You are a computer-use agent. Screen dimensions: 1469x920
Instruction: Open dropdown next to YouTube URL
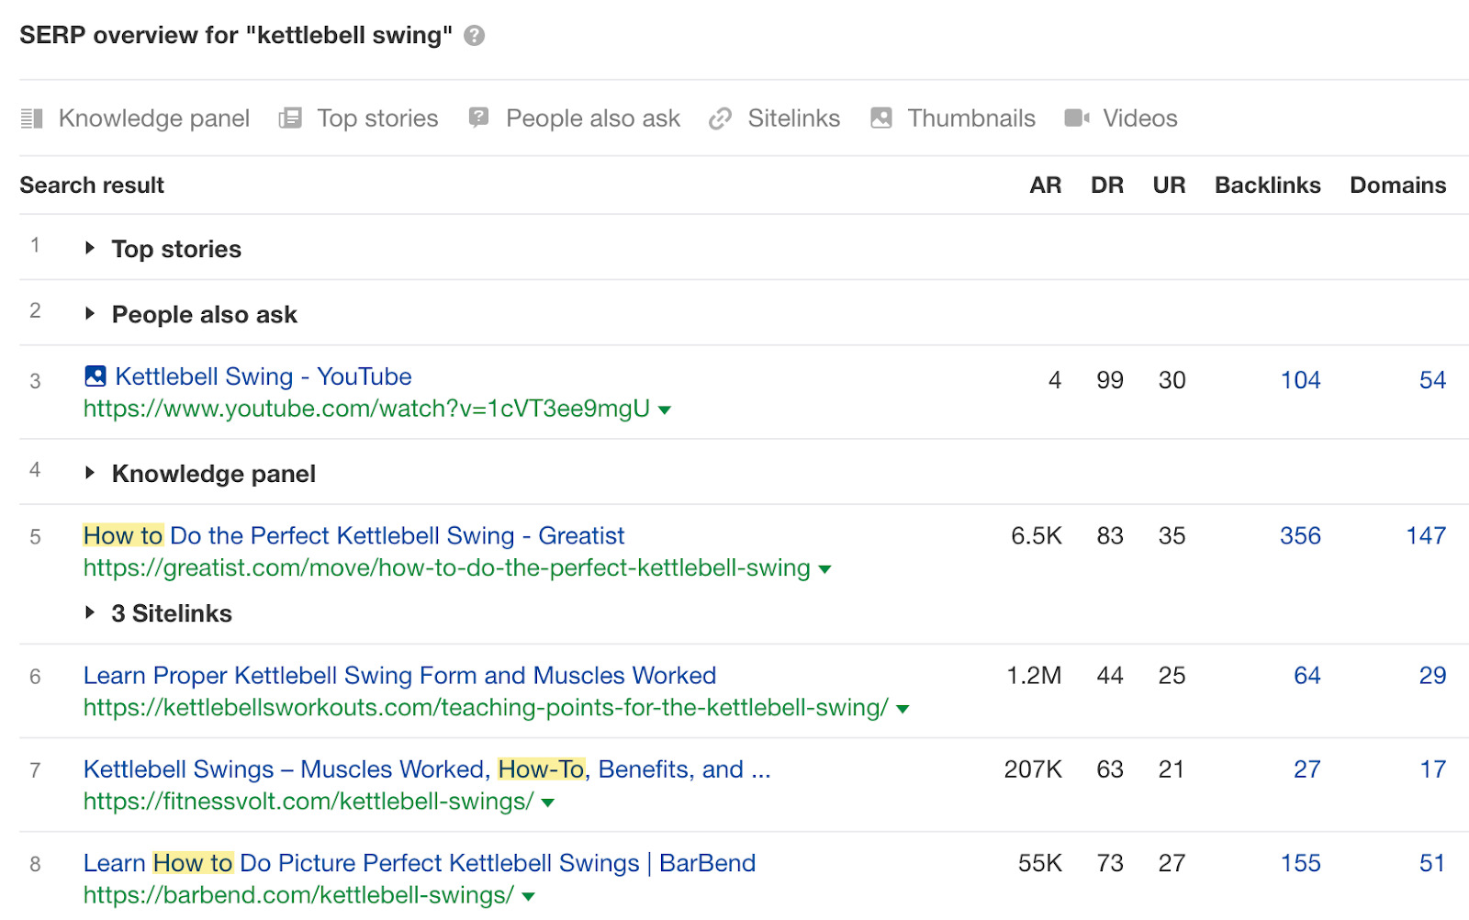tap(665, 410)
